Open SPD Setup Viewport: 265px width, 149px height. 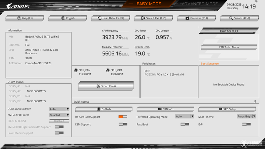point(227,109)
